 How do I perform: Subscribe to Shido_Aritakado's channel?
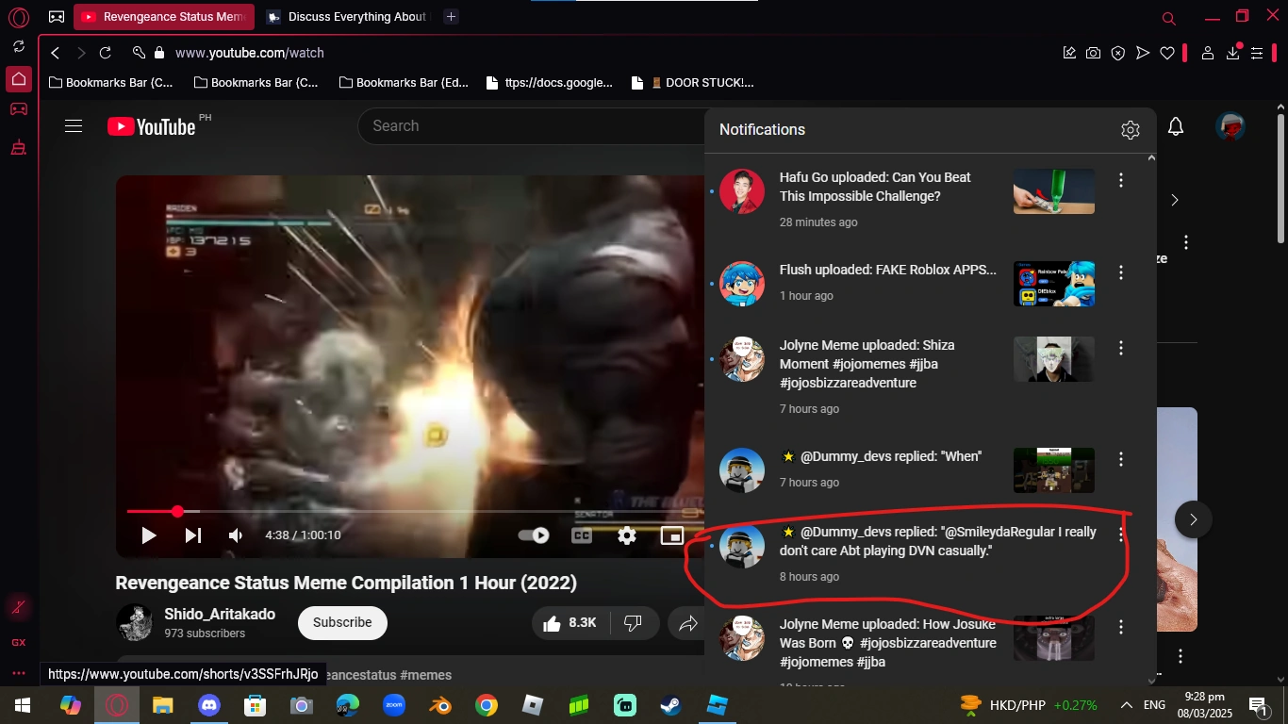pos(341,622)
